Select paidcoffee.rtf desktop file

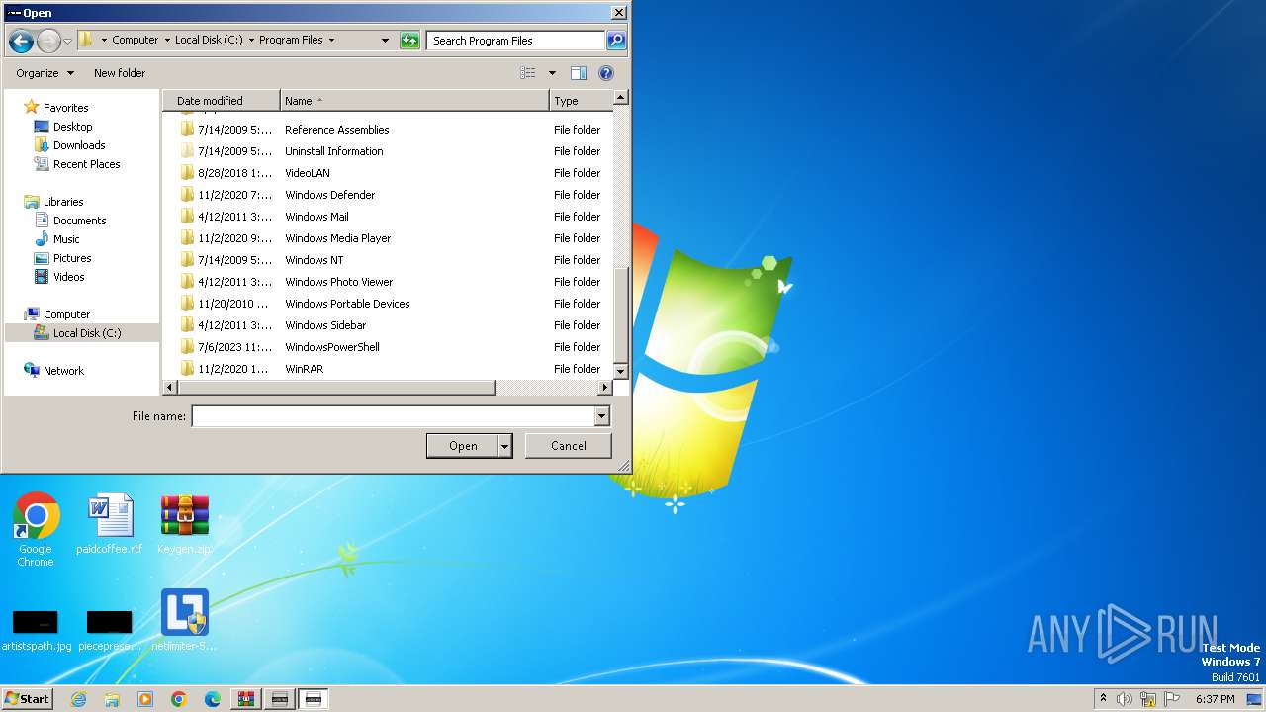pos(109,524)
